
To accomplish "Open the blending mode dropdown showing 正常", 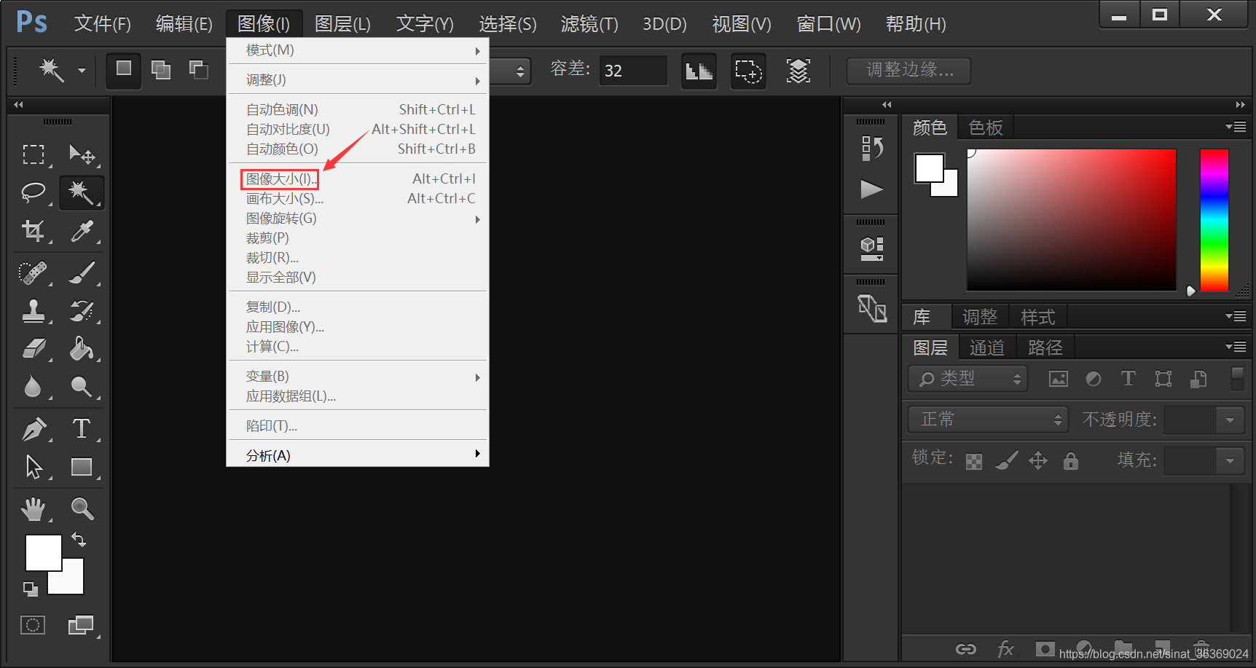I will pyautogui.click(x=988, y=420).
